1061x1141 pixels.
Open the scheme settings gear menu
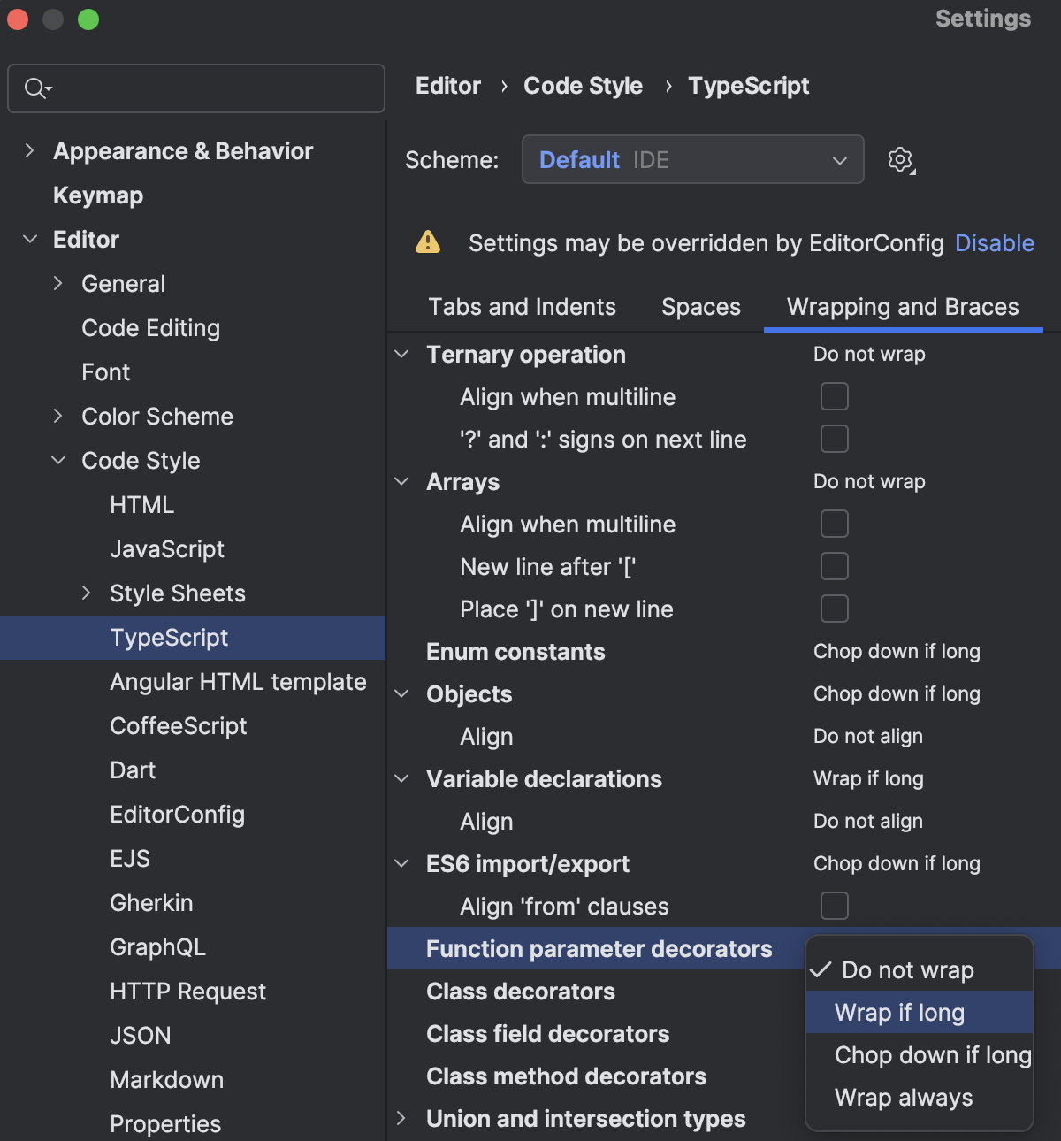[x=900, y=160]
